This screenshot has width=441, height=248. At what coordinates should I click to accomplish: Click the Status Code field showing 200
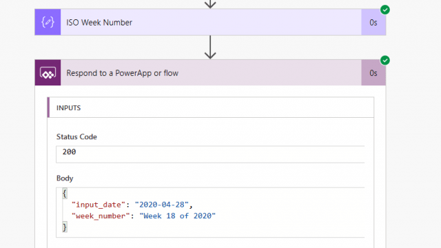pos(210,154)
